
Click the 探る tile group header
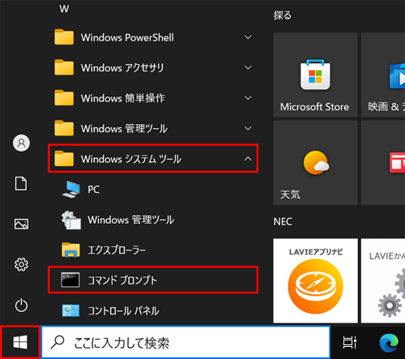(x=283, y=15)
